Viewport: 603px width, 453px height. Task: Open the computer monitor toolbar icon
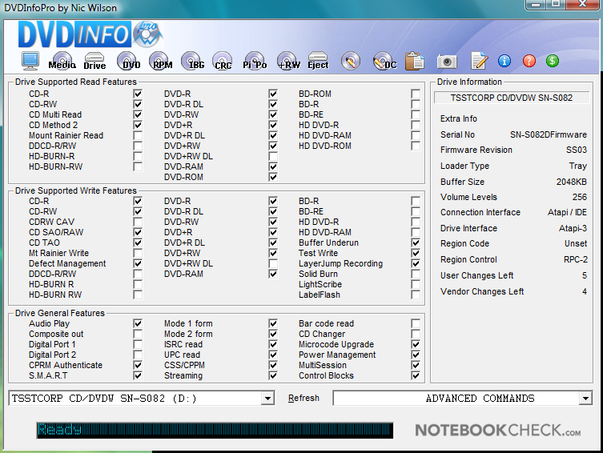pos(30,61)
